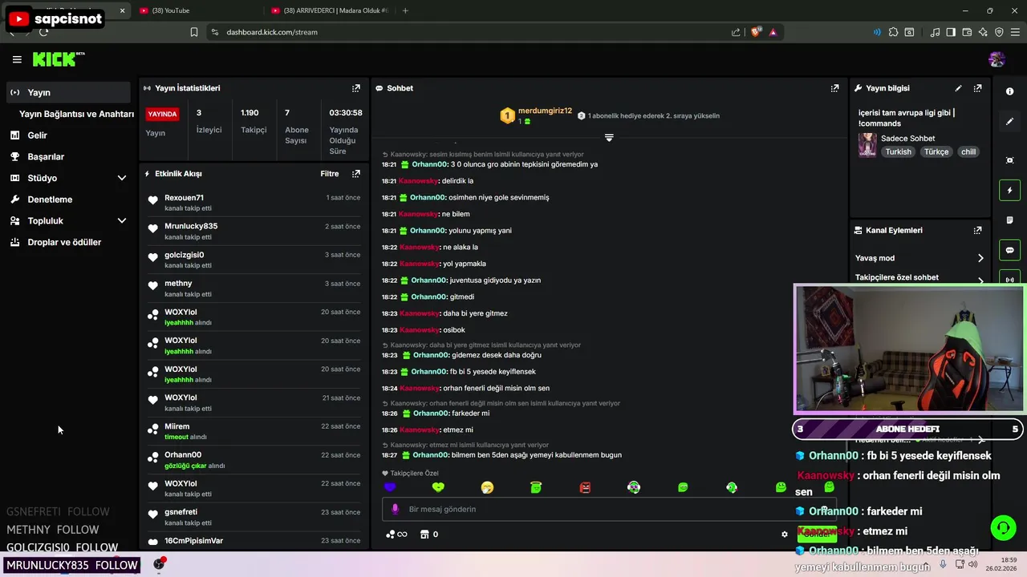
Task: Click the purple heart emote
Action: tap(390, 487)
